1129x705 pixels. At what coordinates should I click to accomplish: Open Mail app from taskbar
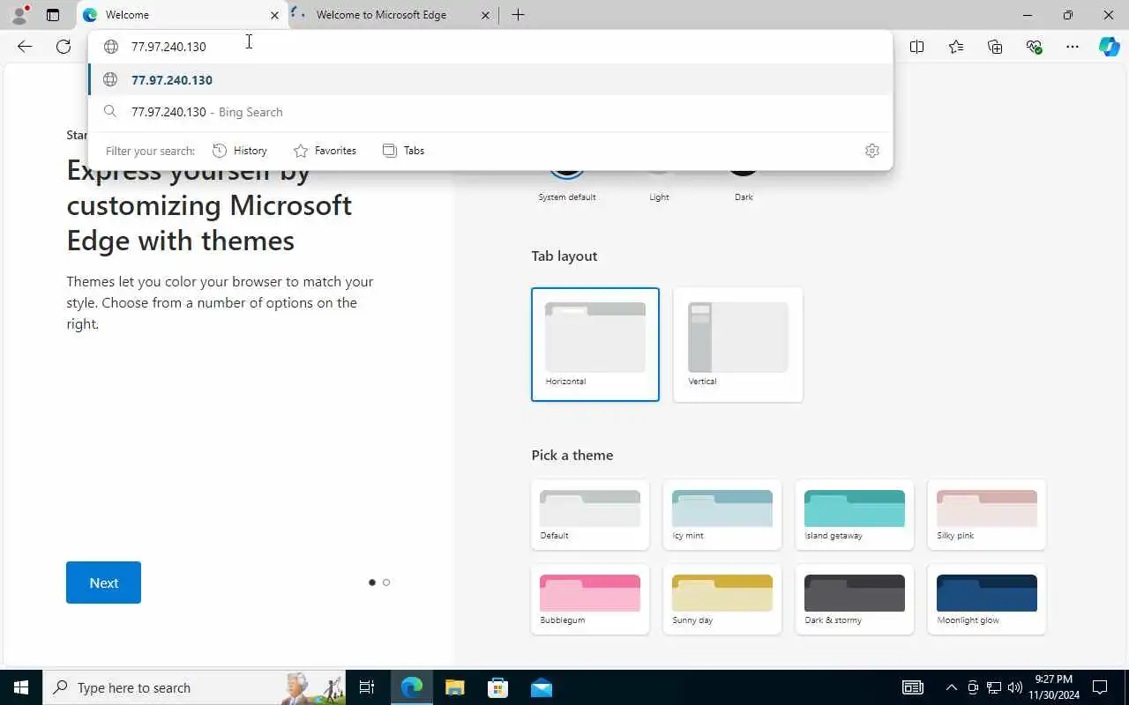[x=541, y=687]
